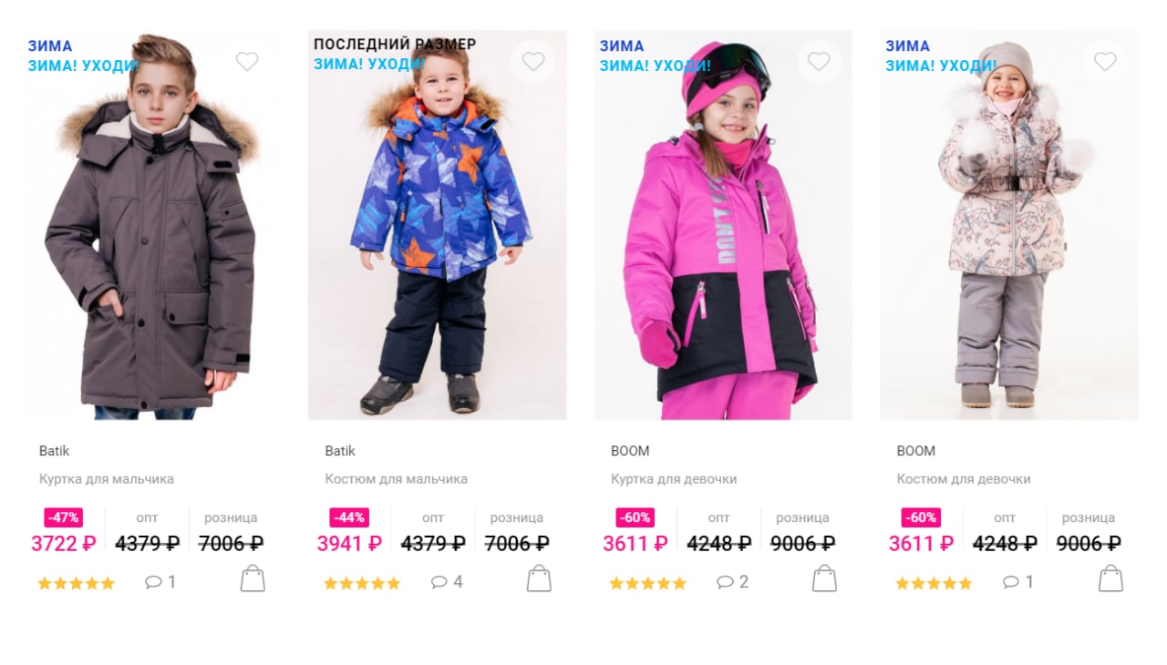This screenshot has width=1167, height=665.
Task: Click the pink ski jacket photo
Action: pos(723,225)
